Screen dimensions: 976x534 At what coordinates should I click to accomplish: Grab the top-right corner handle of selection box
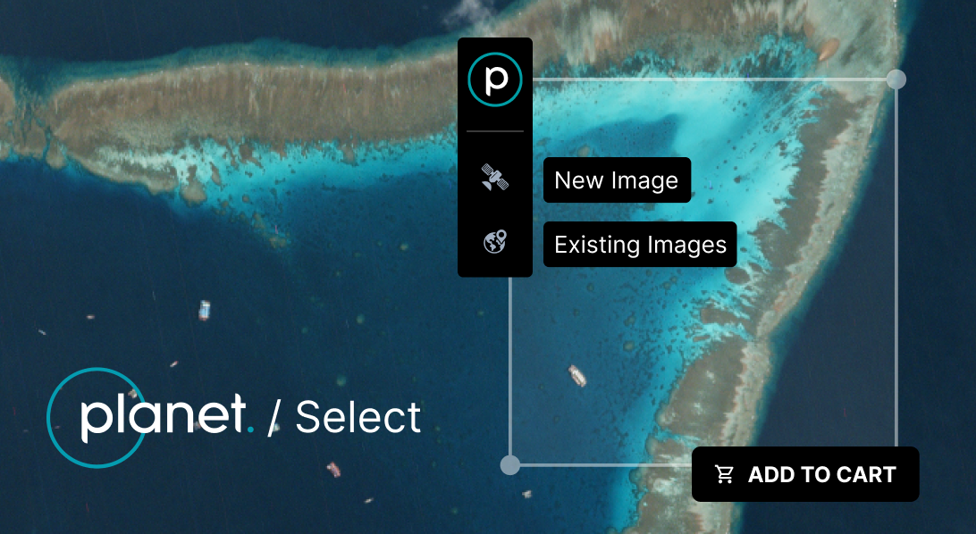coord(896,79)
